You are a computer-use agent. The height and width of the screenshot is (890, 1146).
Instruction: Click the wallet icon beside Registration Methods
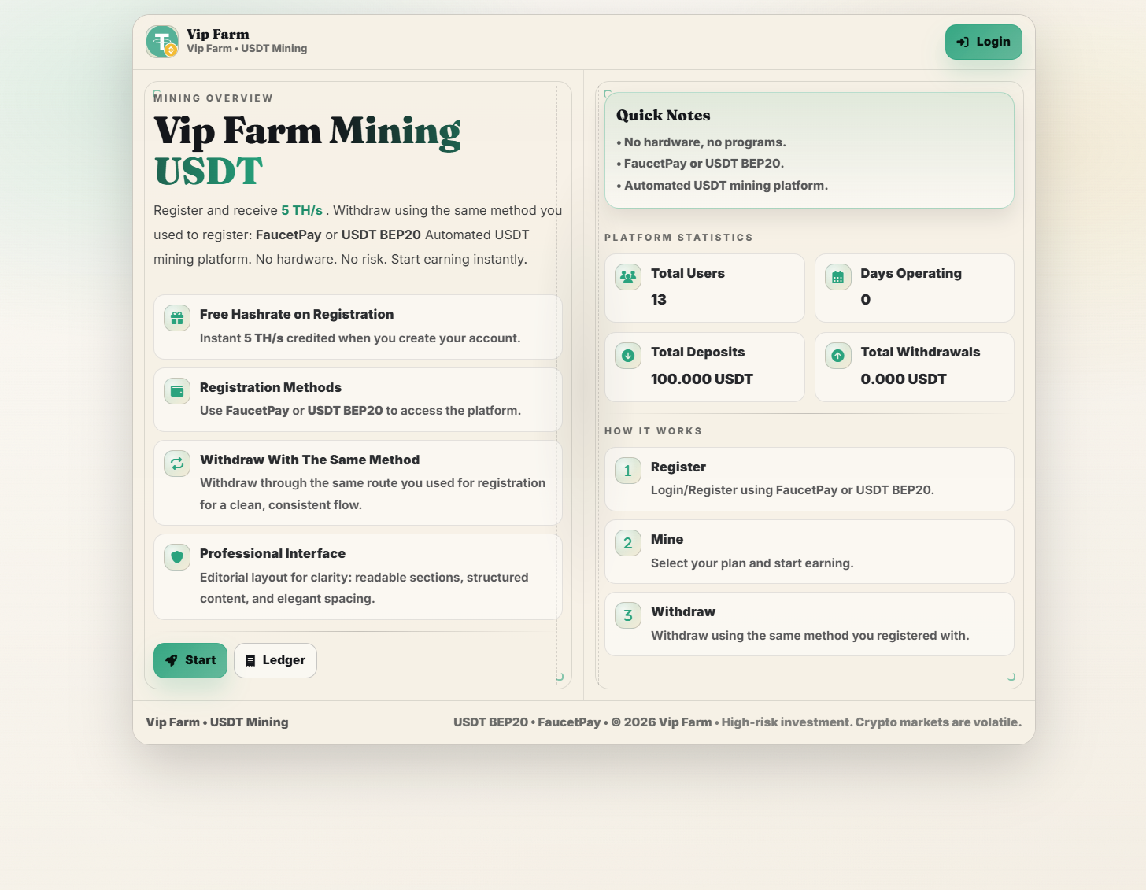pos(177,391)
